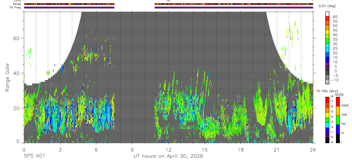Click the ELEV (deg) colorbar title
The height and width of the screenshot is (162, 352).
[327, 6]
